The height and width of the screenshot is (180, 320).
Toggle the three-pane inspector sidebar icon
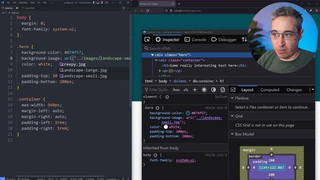[233, 90]
